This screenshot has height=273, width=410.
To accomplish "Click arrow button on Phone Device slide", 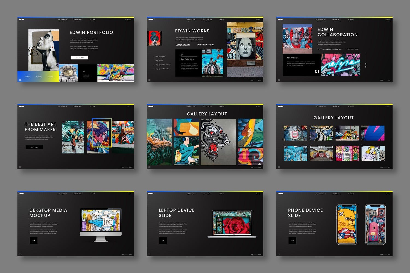I will pos(292,240).
